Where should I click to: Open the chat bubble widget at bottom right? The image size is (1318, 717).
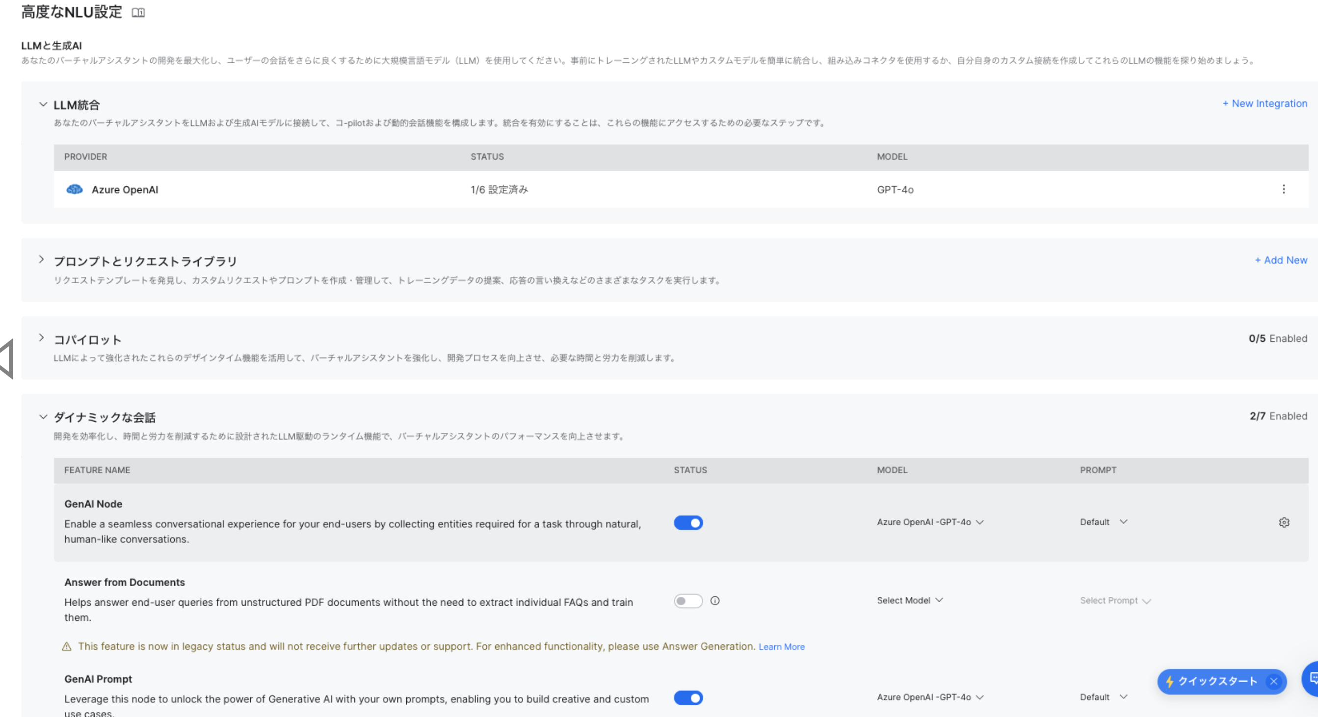[x=1312, y=679]
